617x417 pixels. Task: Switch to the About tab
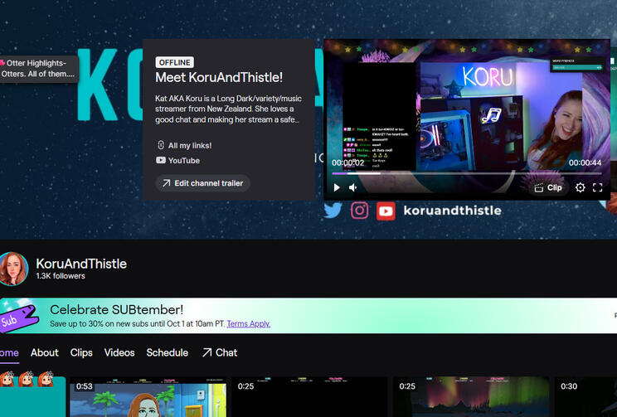coord(45,353)
